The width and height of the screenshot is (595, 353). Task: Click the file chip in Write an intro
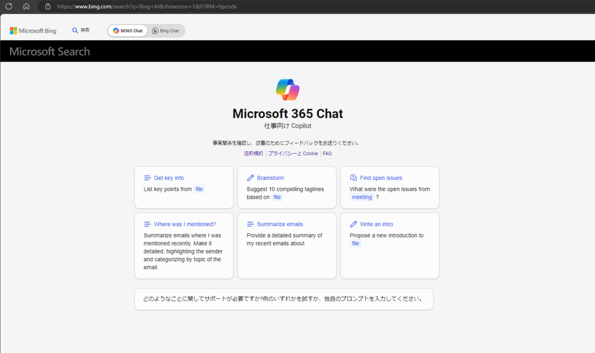click(x=356, y=243)
